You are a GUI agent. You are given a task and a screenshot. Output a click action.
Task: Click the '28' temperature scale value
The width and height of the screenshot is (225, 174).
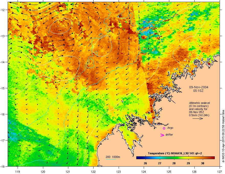[x=174, y=163]
